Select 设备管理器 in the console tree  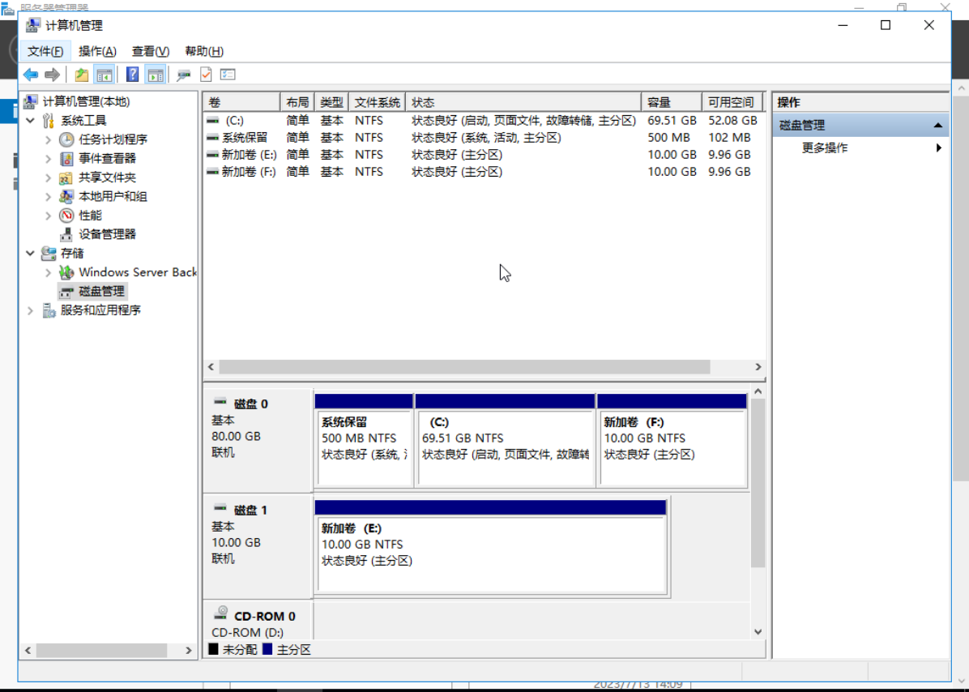[107, 234]
